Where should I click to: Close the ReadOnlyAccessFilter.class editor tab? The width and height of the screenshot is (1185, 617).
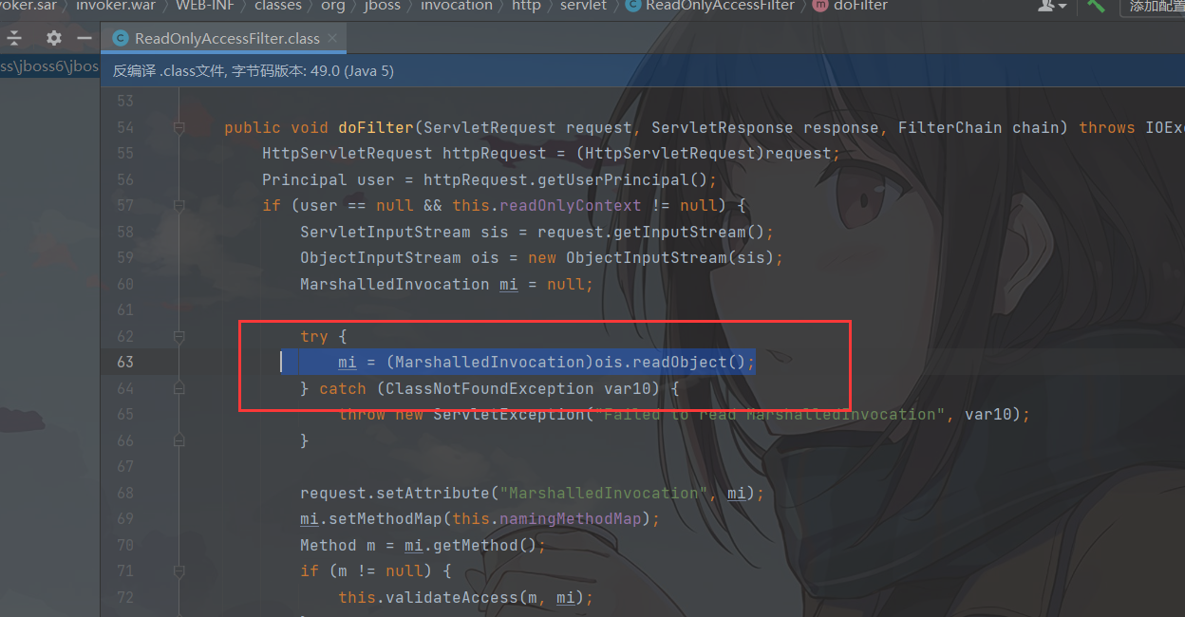click(331, 39)
